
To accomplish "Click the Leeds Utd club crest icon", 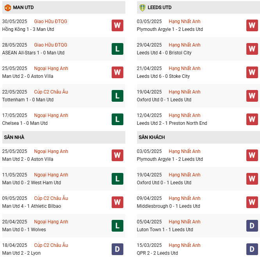I will click(x=142, y=7).
